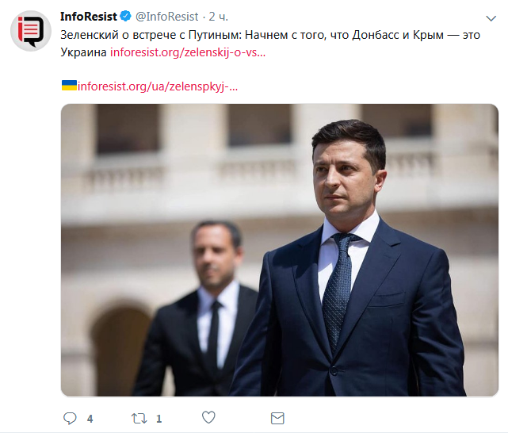The width and height of the screenshot is (508, 433).
Task: Open the '2 ч.' timestamp permalink
Action: coord(219,17)
